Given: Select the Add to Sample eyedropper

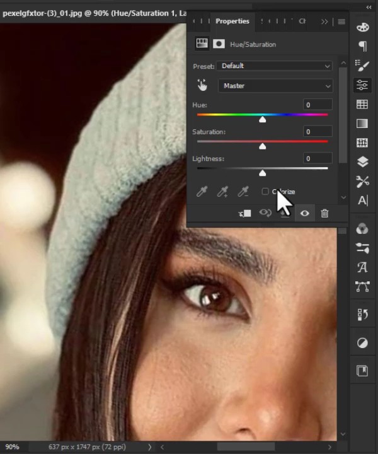Looking at the screenshot, I should pyautogui.click(x=222, y=192).
